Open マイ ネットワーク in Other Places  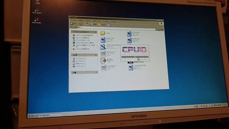tap(79, 66)
